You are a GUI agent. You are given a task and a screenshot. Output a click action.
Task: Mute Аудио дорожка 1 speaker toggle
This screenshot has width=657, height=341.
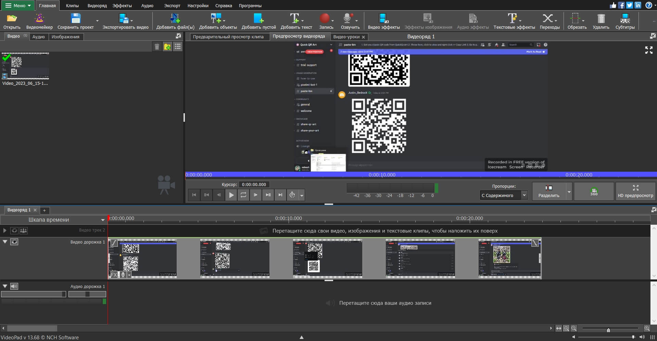tap(14, 286)
